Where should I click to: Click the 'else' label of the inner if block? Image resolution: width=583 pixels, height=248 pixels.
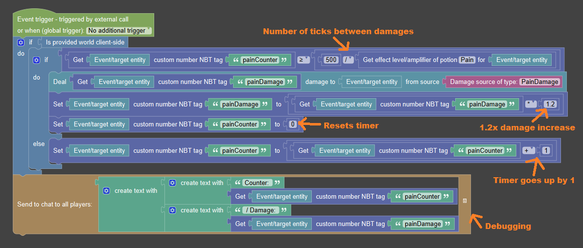coord(39,144)
